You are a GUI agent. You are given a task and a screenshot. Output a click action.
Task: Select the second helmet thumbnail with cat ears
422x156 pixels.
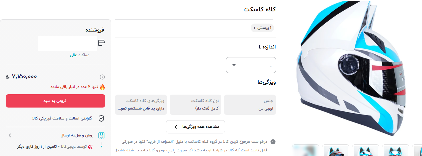(335, 150)
